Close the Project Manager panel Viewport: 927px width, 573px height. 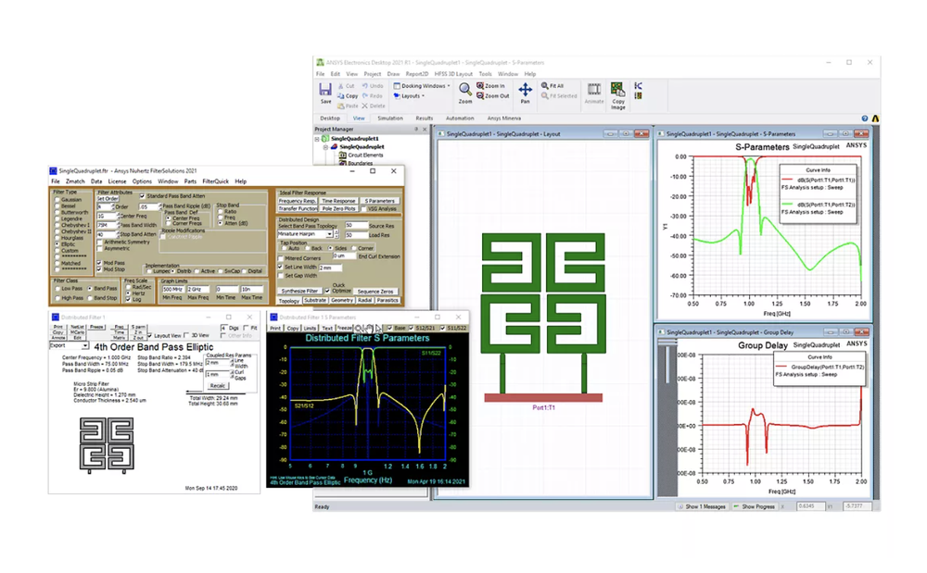coord(425,130)
